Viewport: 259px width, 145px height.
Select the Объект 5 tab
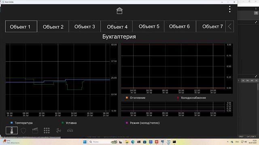[149, 27]
